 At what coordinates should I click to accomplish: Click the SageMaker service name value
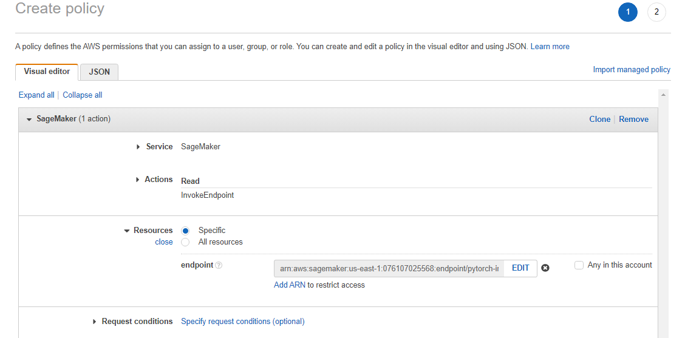[200, 147]
